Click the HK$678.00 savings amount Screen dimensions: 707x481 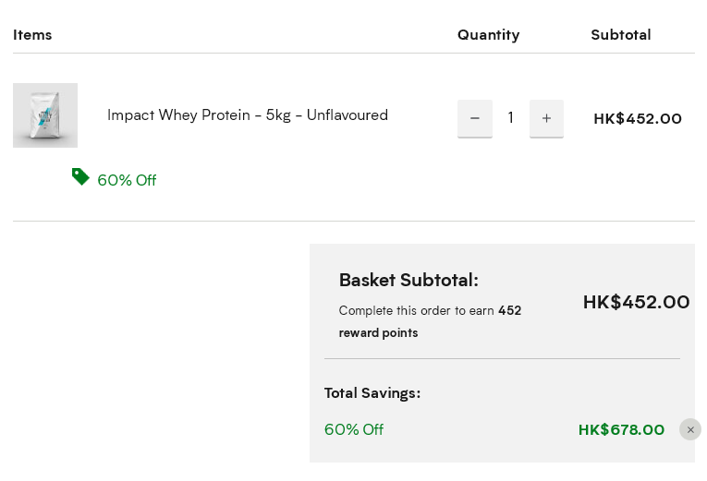(621, 430)
